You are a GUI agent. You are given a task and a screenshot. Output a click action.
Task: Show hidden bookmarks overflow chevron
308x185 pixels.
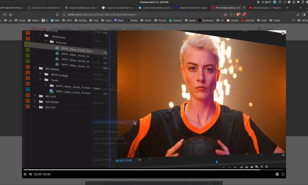click(293, 20)
